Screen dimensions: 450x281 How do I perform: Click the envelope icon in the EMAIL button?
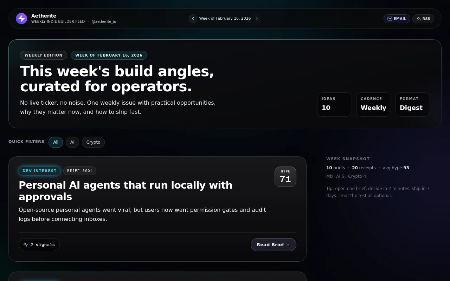coord(390,19)
